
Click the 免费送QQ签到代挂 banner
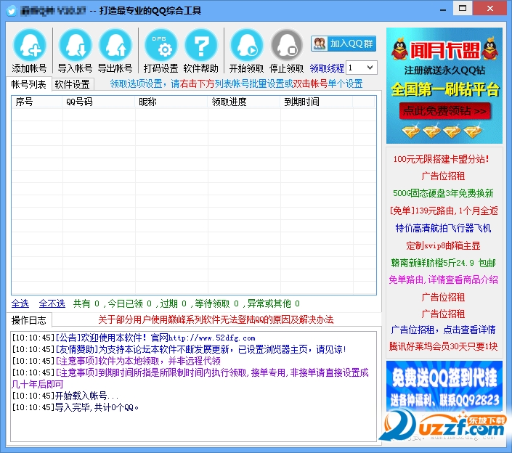[444, 385]
